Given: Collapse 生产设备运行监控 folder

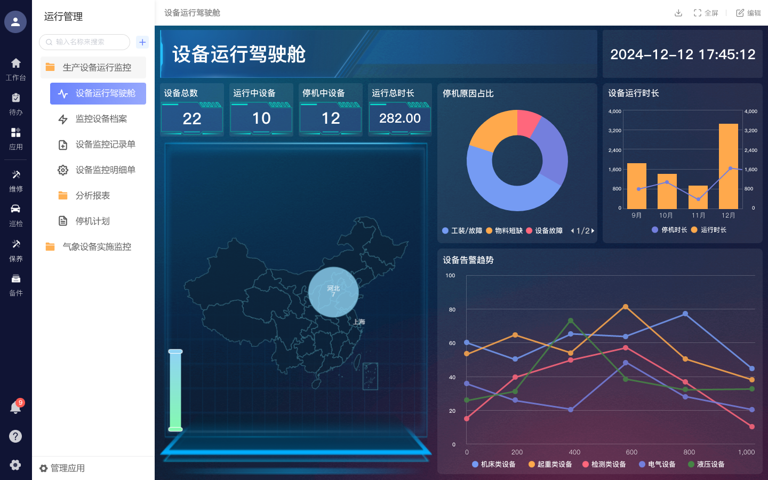Looking at the screenshot, I should pyautogui.click(x=93, y=67).
